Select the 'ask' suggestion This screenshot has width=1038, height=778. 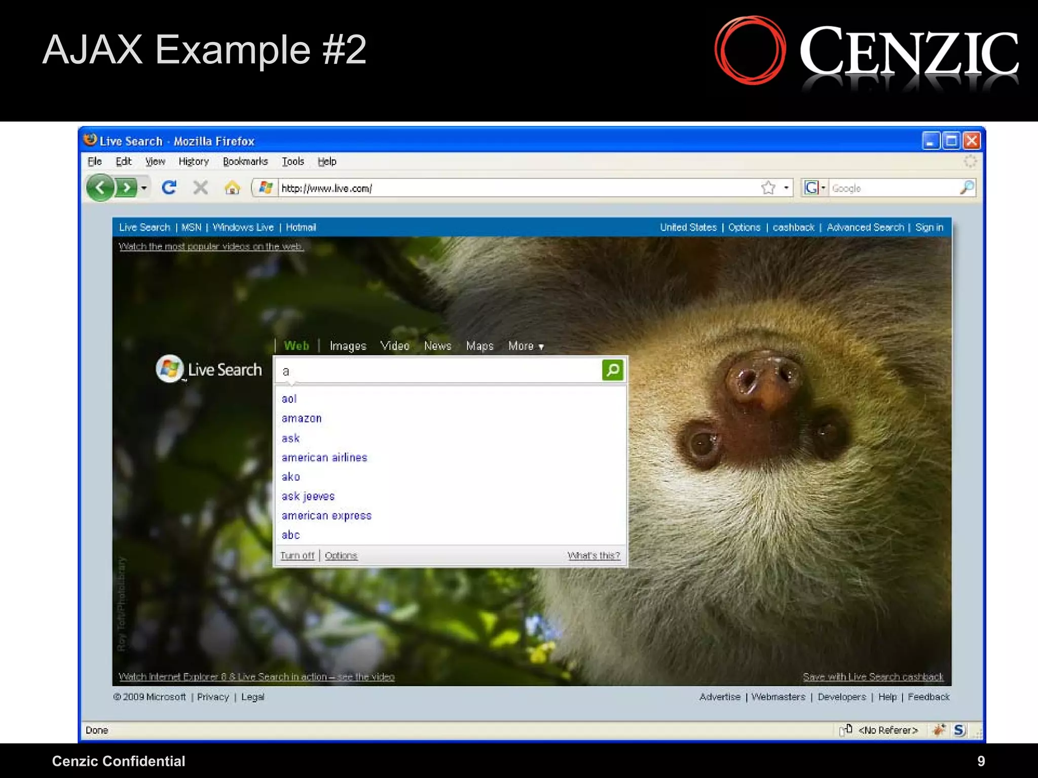[x=290, y=438]
